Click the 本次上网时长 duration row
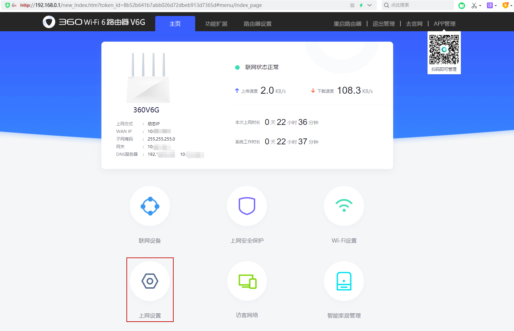 pyautogui.click(x=277, y=122)
